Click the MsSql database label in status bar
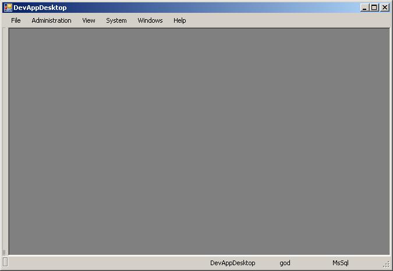Image resolution: width=393 pixels, height=271 pixels. 341,263
